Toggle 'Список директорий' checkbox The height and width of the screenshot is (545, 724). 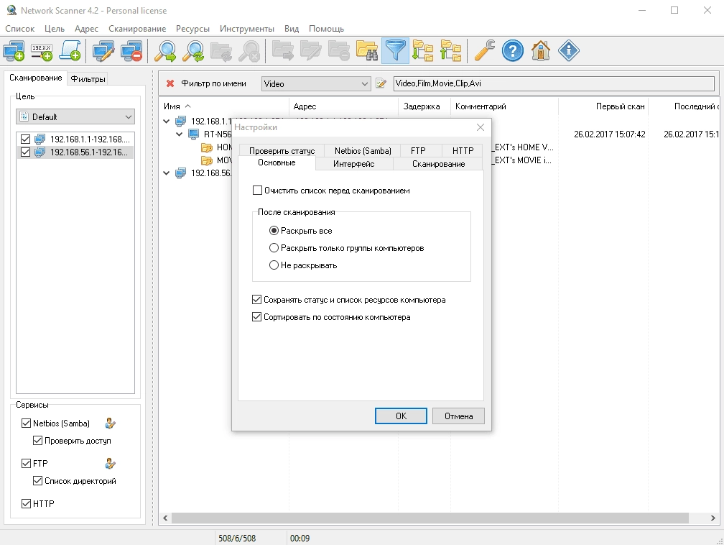[x=38, y=481]
